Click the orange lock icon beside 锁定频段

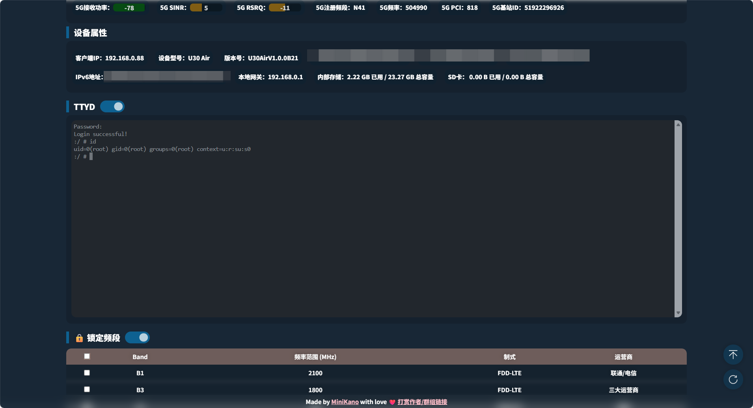click(x=79, y=338)
